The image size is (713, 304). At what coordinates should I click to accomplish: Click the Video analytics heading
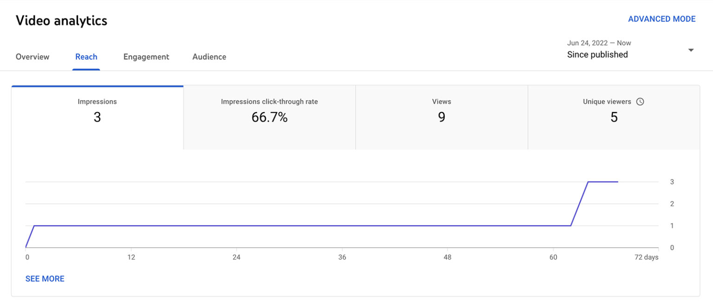tap(61, 20)
